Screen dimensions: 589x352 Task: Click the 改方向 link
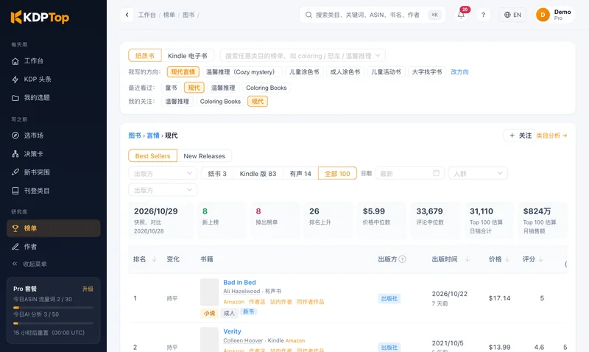459,71
